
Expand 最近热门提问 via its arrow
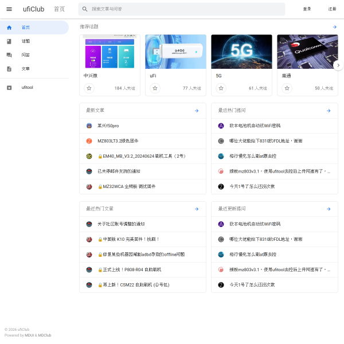[x=329, y=111]
